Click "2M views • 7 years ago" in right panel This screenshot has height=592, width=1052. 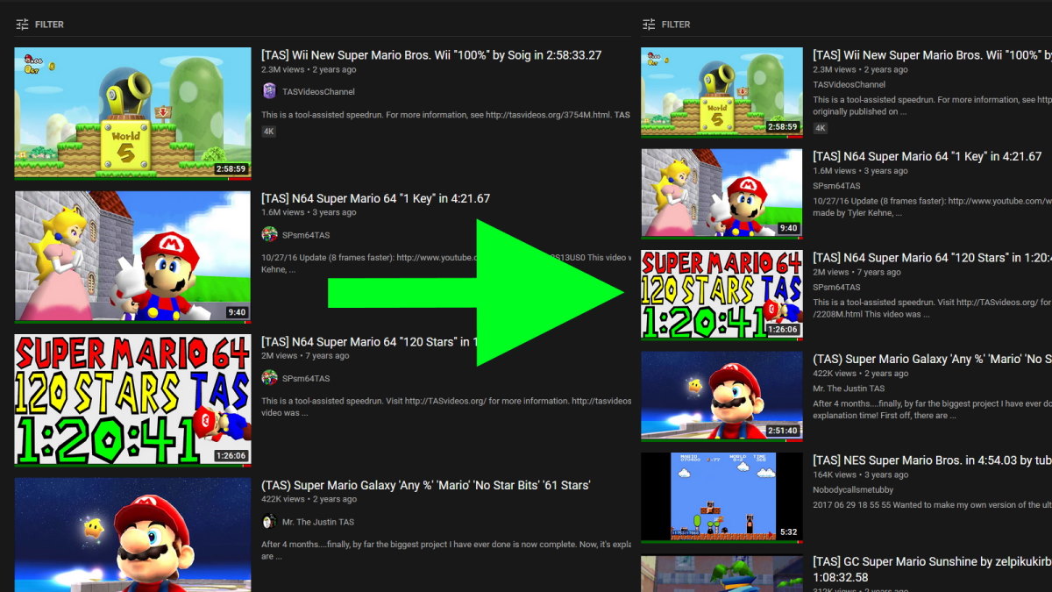[857, 272]
